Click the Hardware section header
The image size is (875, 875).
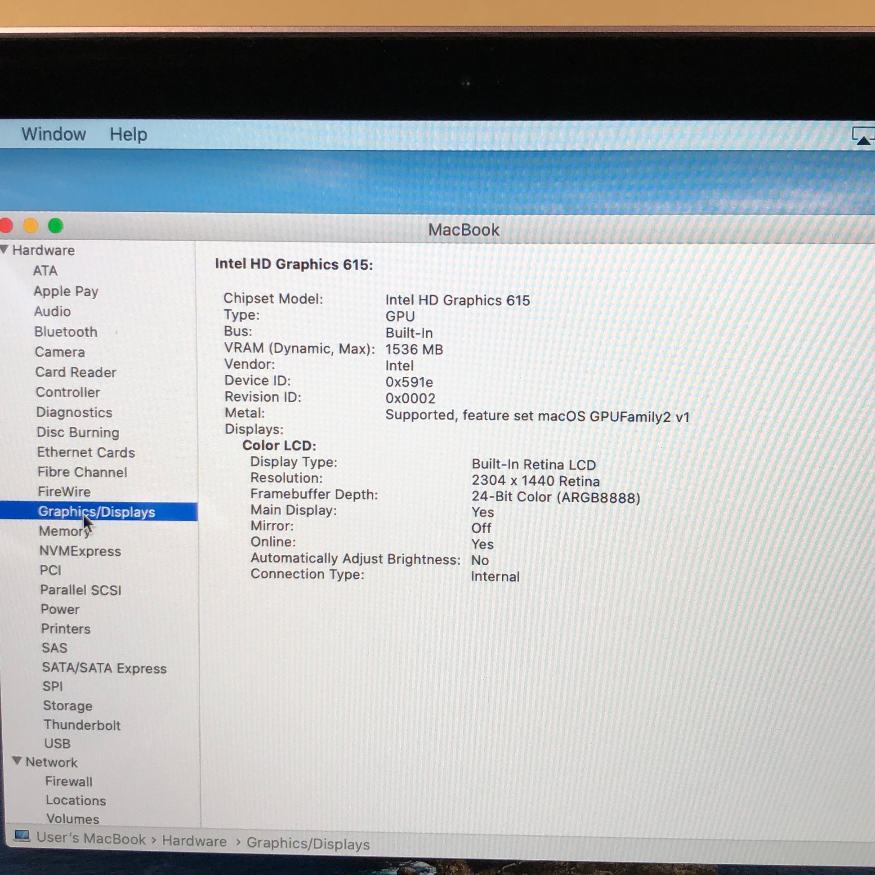44,250
